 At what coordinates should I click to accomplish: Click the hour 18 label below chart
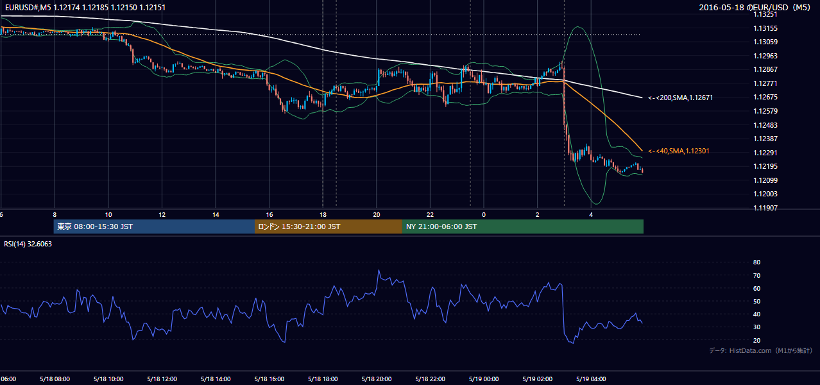[x=323, y=215]
